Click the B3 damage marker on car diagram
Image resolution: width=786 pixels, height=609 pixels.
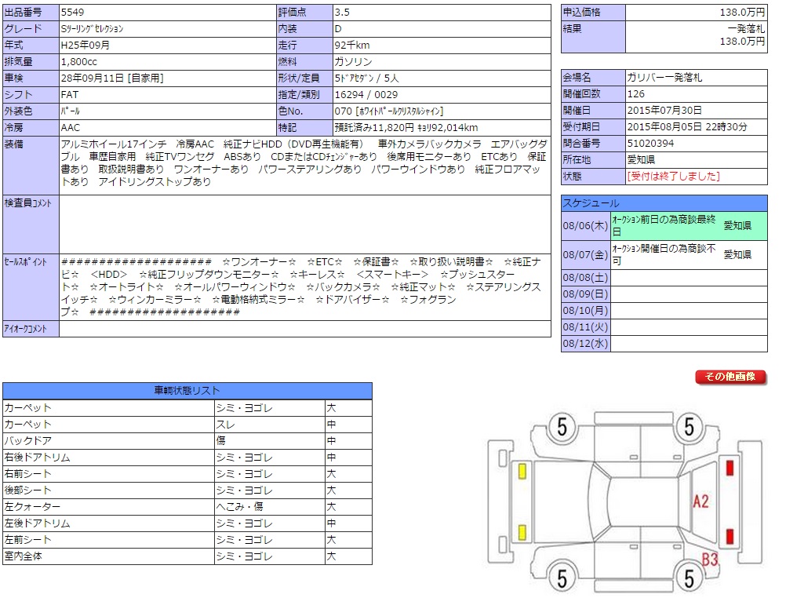pos(710,560)
